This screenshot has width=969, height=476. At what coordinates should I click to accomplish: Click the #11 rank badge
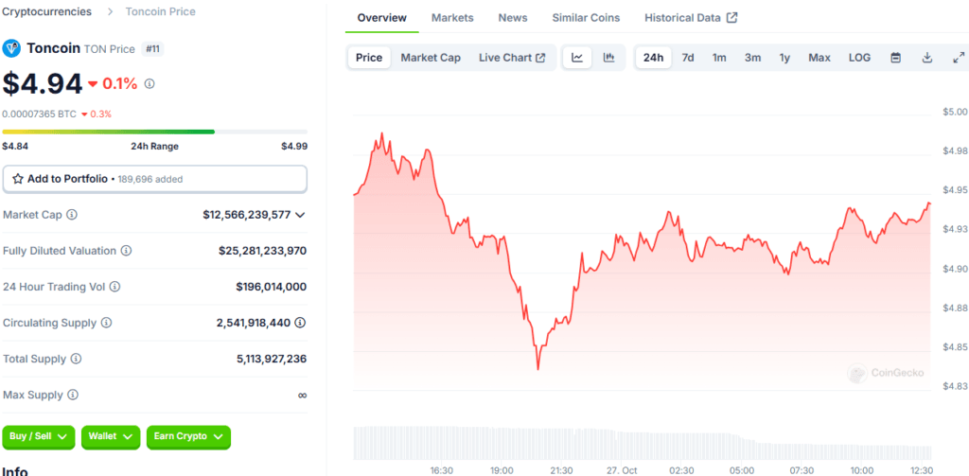coord(152,49)
